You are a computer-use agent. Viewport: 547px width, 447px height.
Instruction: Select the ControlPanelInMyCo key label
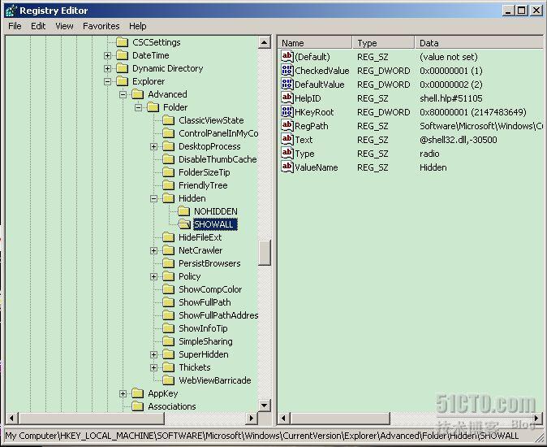pyautogui.click(x=218, y=133)
